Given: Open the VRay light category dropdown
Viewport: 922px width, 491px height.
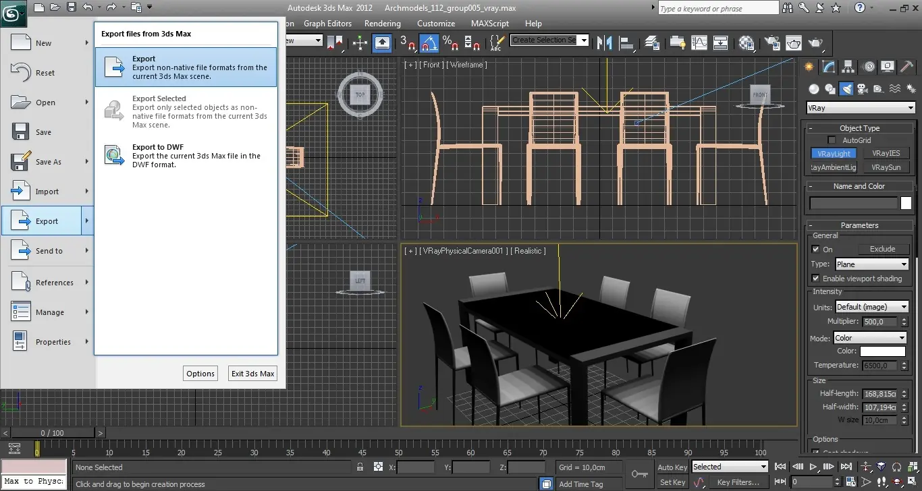Looking at the screenshot, I should point(861,108).
